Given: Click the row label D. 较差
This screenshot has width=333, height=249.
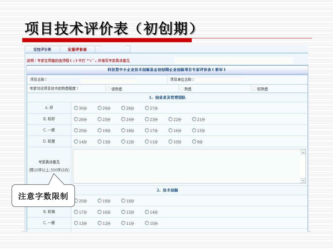Looking at the screenshot, I should coord(49,141).
